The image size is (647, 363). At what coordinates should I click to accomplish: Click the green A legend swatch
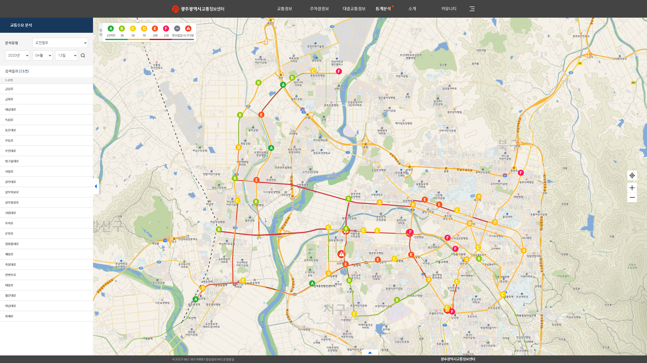click(111, 28)
